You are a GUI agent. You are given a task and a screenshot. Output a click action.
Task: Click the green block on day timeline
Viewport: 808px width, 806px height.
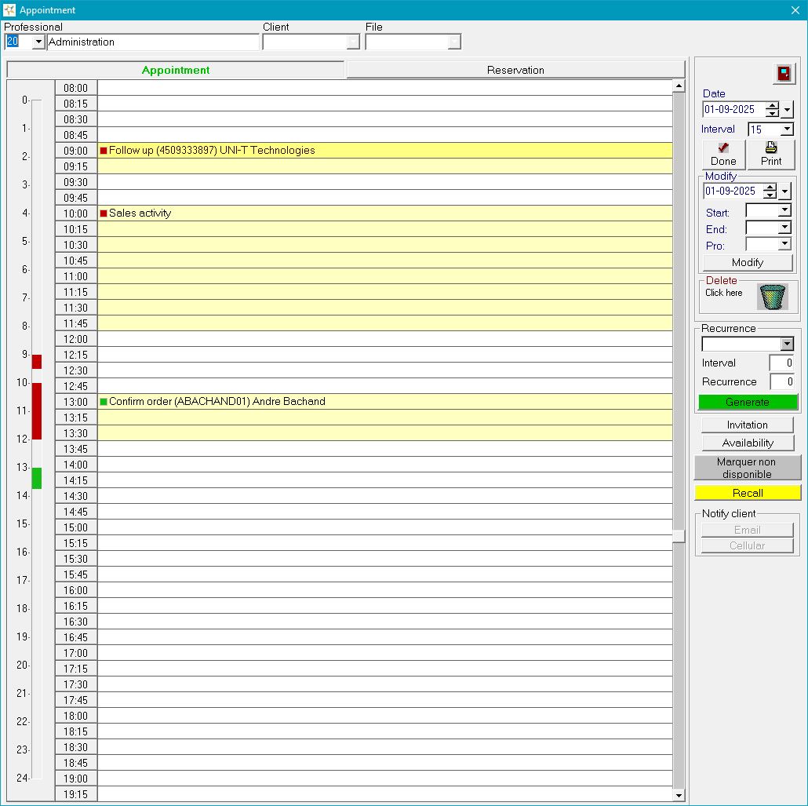(36, 478)
